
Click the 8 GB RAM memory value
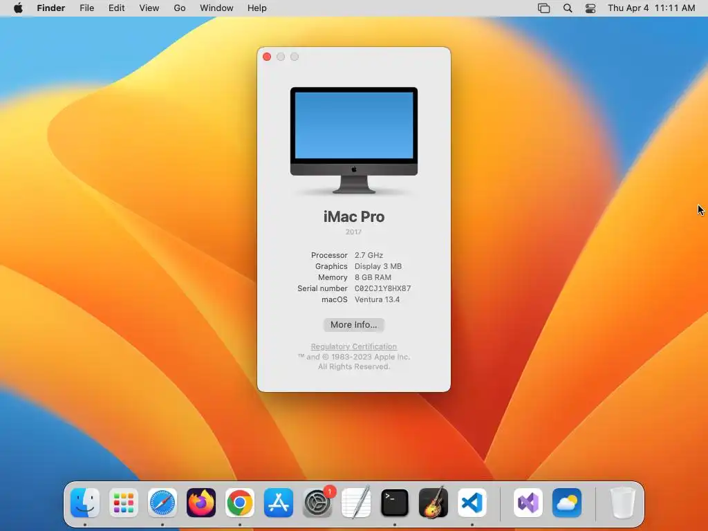click(373, 277)
